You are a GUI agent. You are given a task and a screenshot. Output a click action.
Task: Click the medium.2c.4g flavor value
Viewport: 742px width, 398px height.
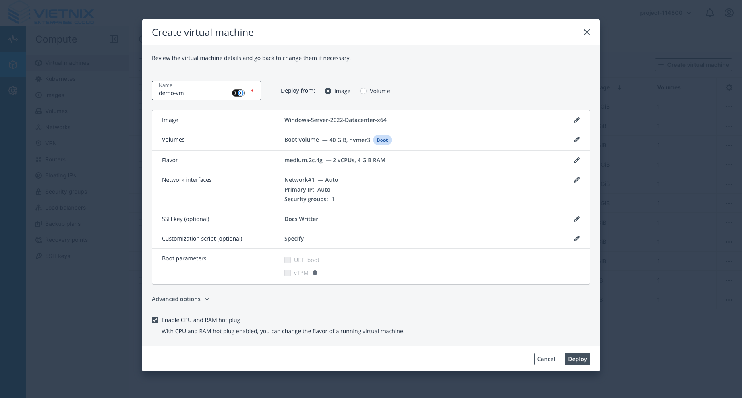(x=303, y=160)
